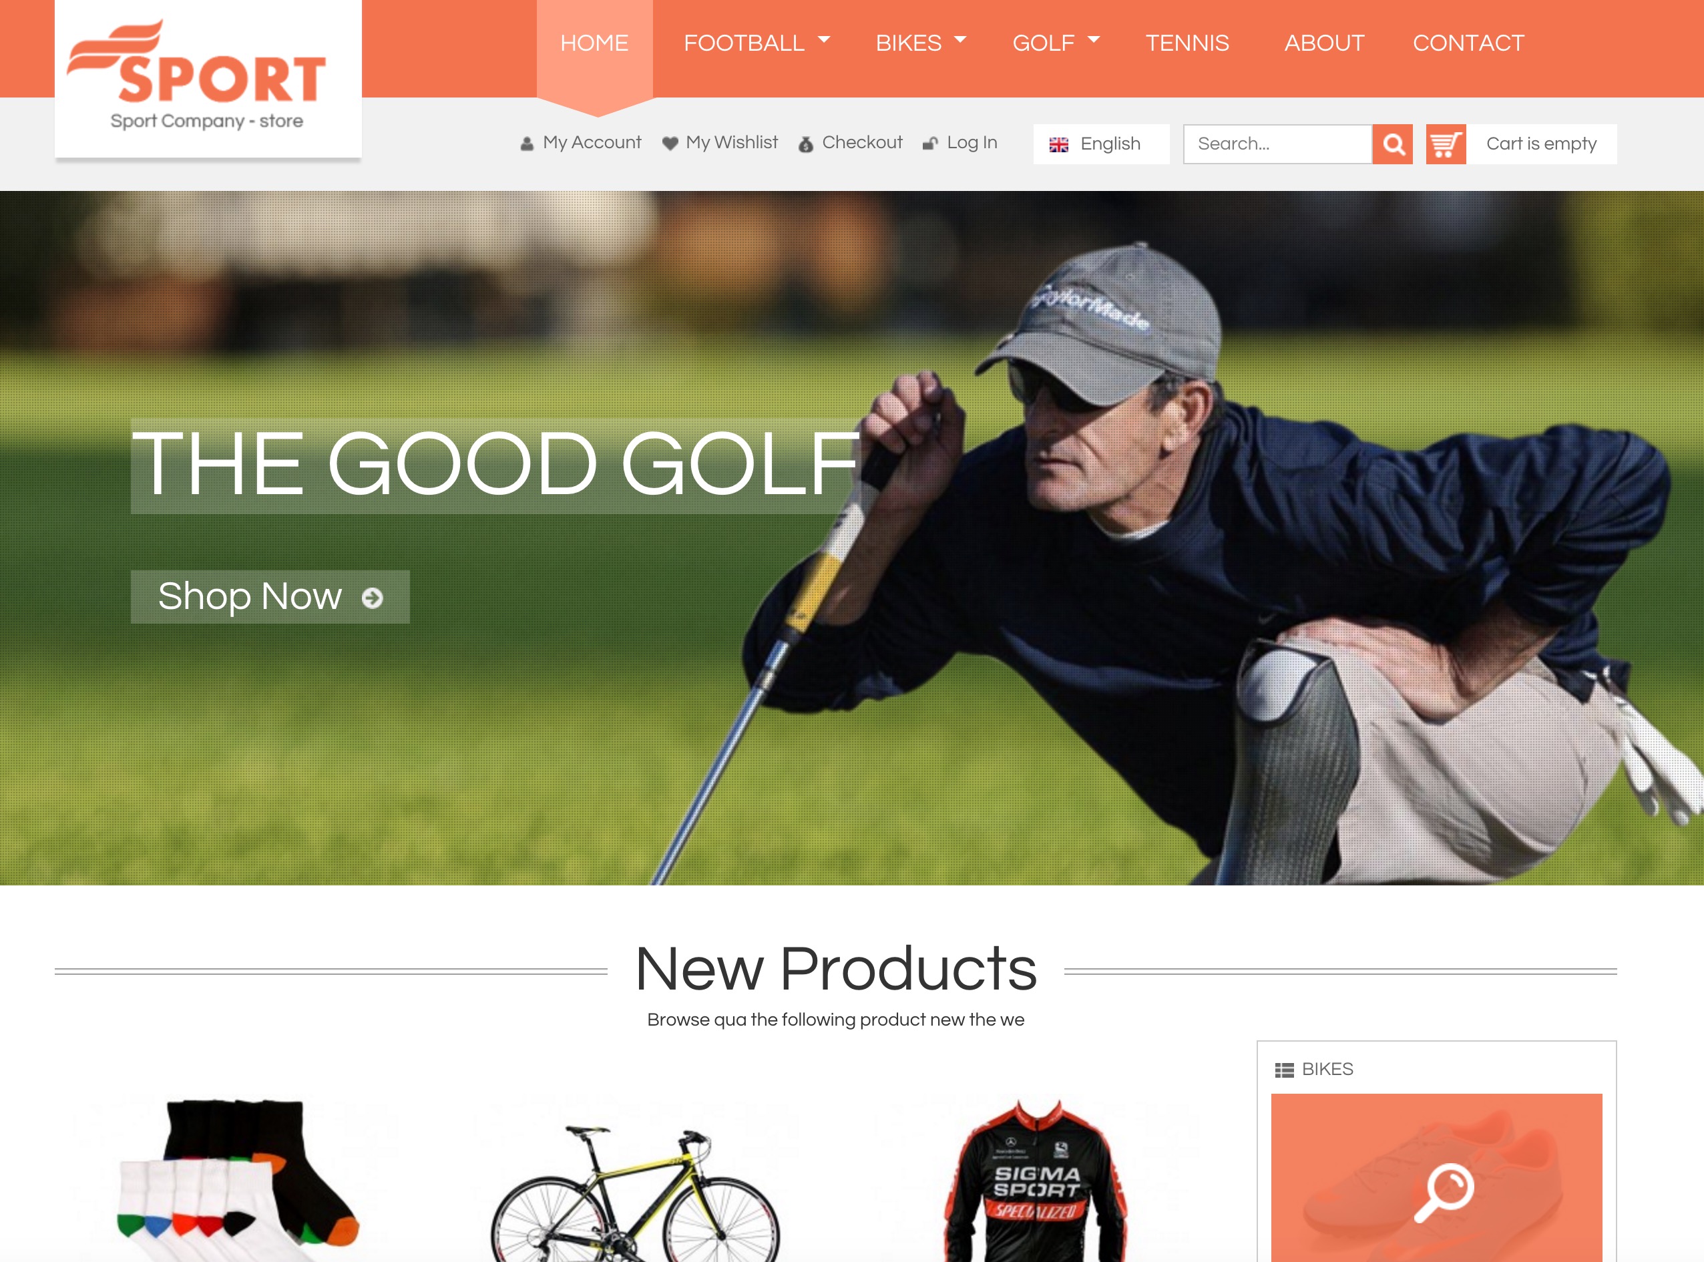Image resolution: width=1704 pixels, height=1262 pixels.
Task: Click the magnifier on orange shoe image
Action: point(1444,1193)
